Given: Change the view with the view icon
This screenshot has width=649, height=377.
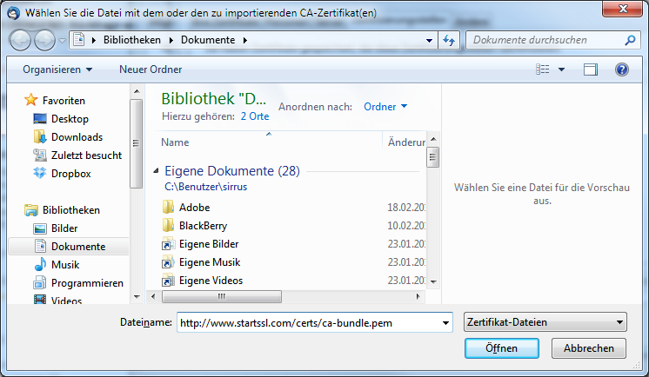Looking at the screenshot, I should click(543, 69).
